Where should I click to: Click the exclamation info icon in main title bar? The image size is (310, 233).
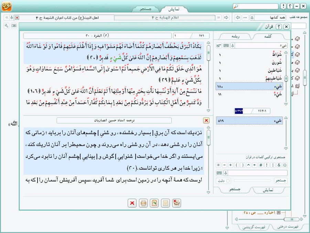(283, 6)
